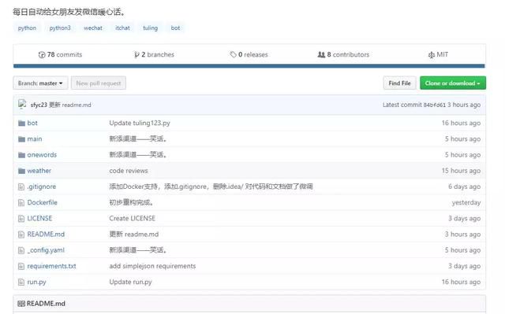
Task: Select the python topic tag
Action: tap(27, 28)
